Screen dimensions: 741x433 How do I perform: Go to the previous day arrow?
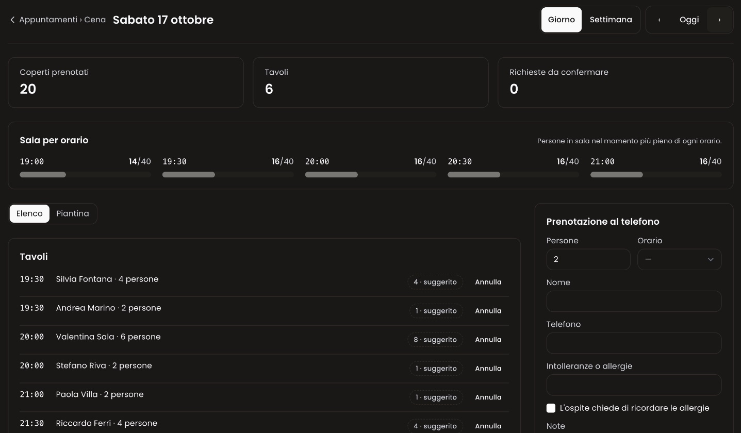coord(659,20)
